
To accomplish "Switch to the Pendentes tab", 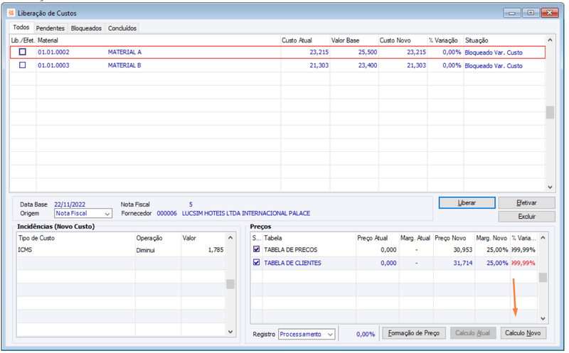I will [x=50, y=28].
